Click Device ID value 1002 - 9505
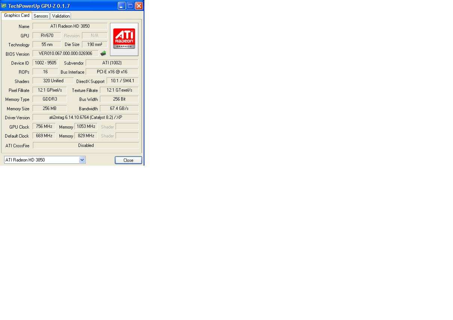The image size is (453, 320). click(45, 63)
